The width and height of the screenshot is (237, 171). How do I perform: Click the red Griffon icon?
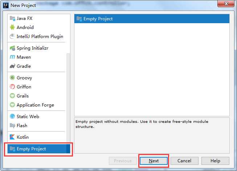12,87
